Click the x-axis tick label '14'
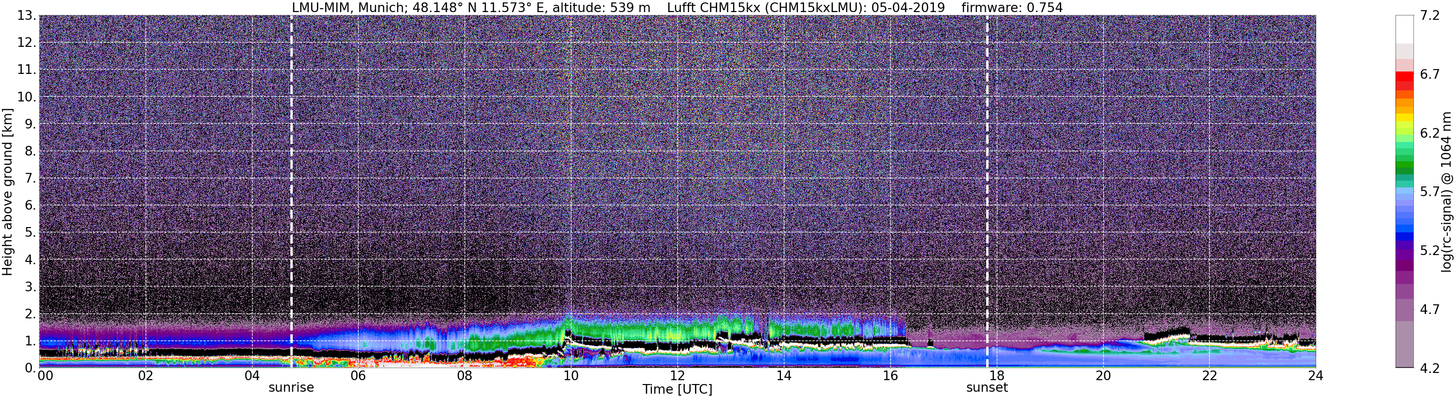This screenshot has width=1456, height=399. 784,375
